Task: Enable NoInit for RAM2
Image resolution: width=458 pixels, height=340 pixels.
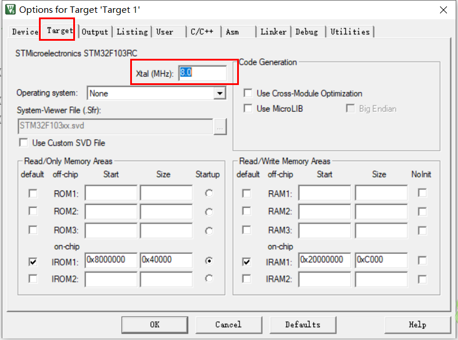Action: 423,211
